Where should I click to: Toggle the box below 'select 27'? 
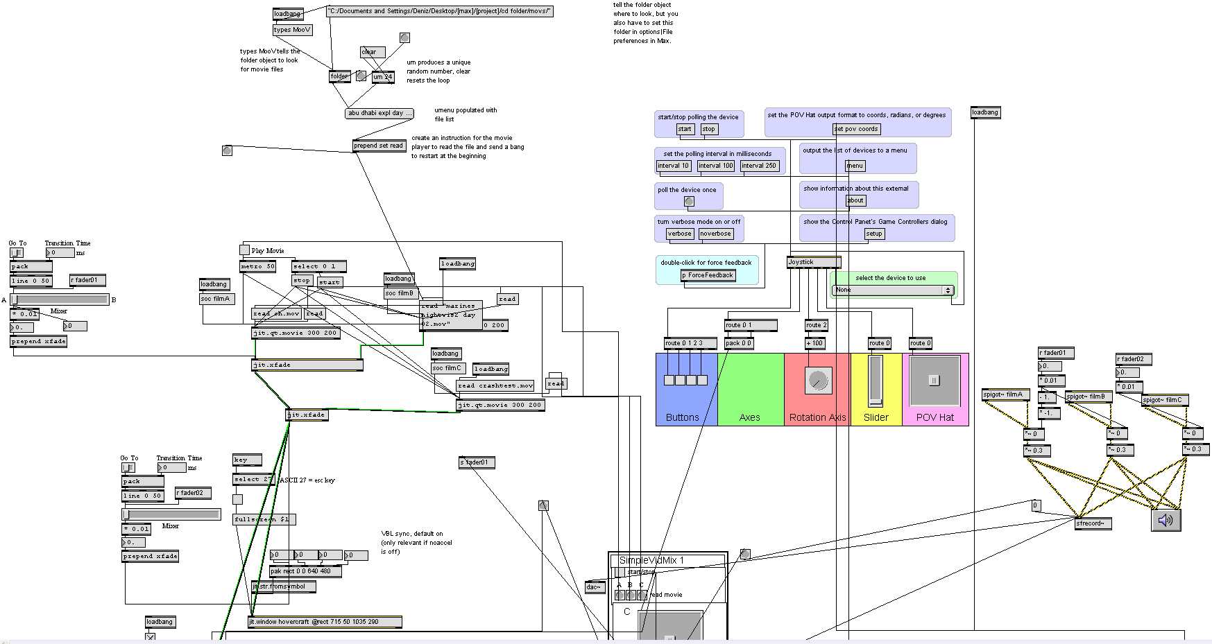237,499
